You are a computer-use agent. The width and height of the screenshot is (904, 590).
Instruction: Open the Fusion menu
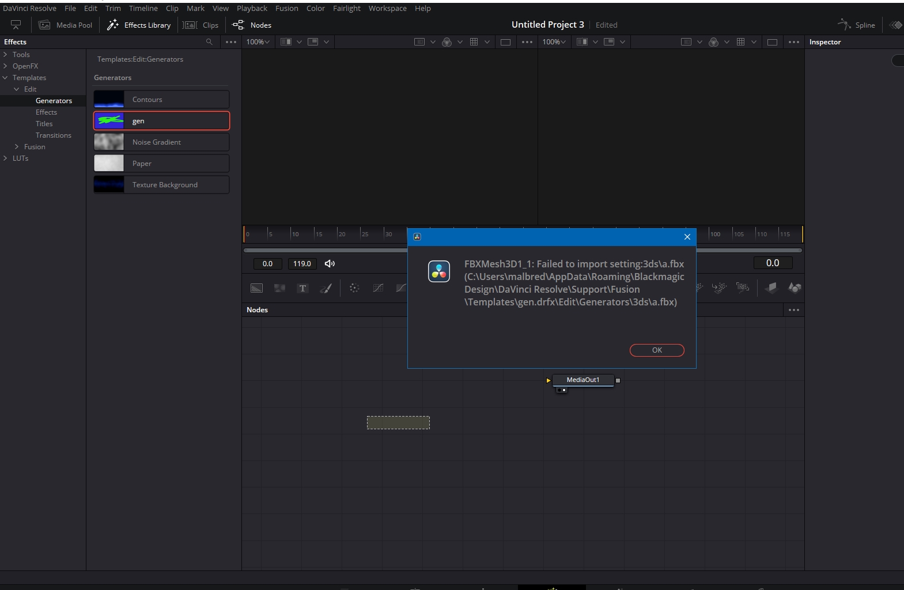287,8
